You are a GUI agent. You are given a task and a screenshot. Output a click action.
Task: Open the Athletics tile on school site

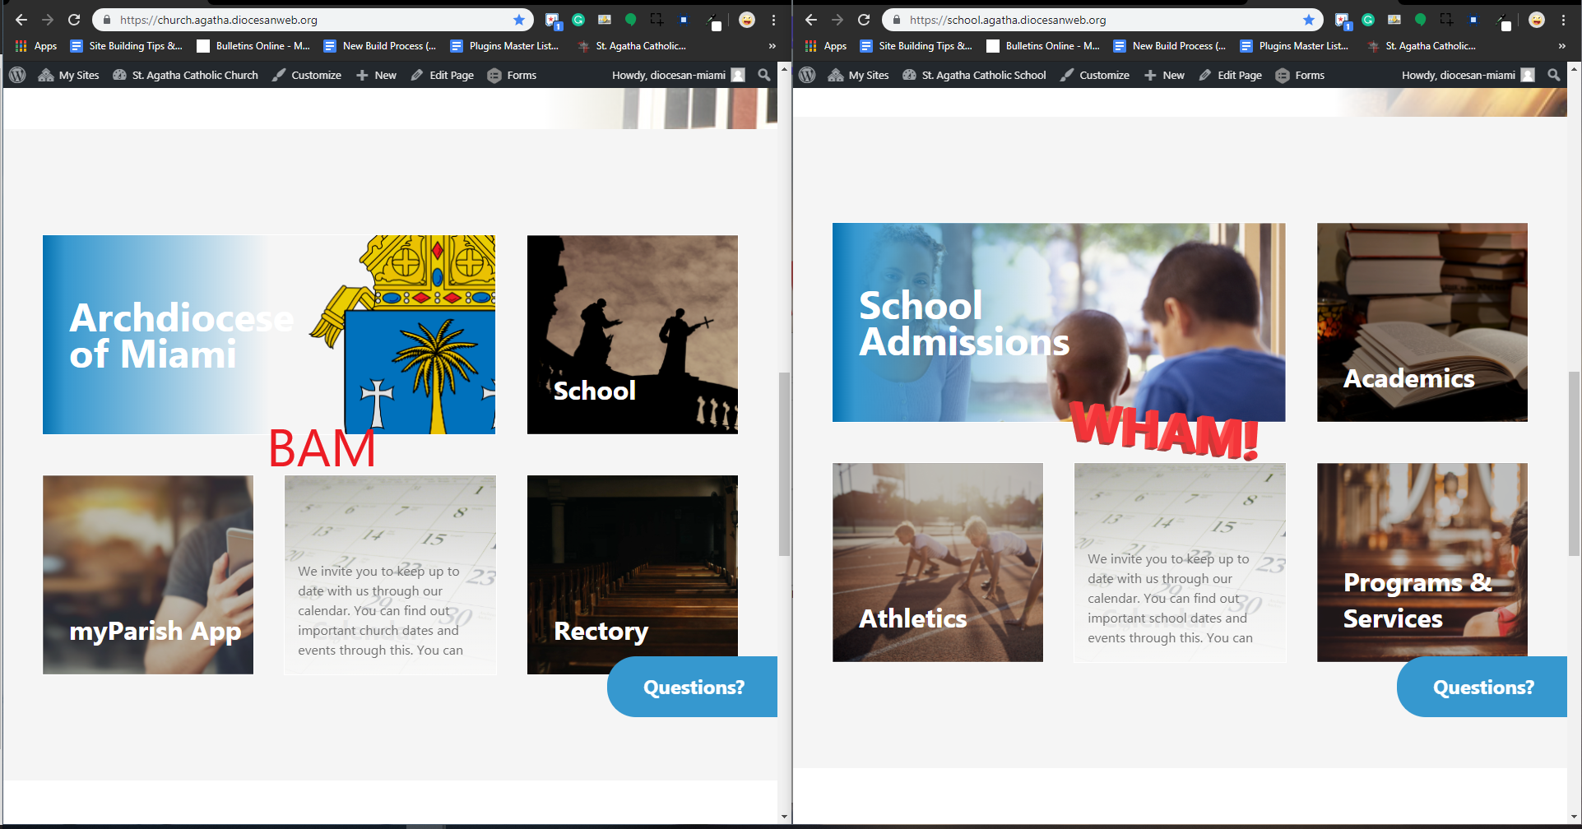pyautogui.click(x=937, y=563)
